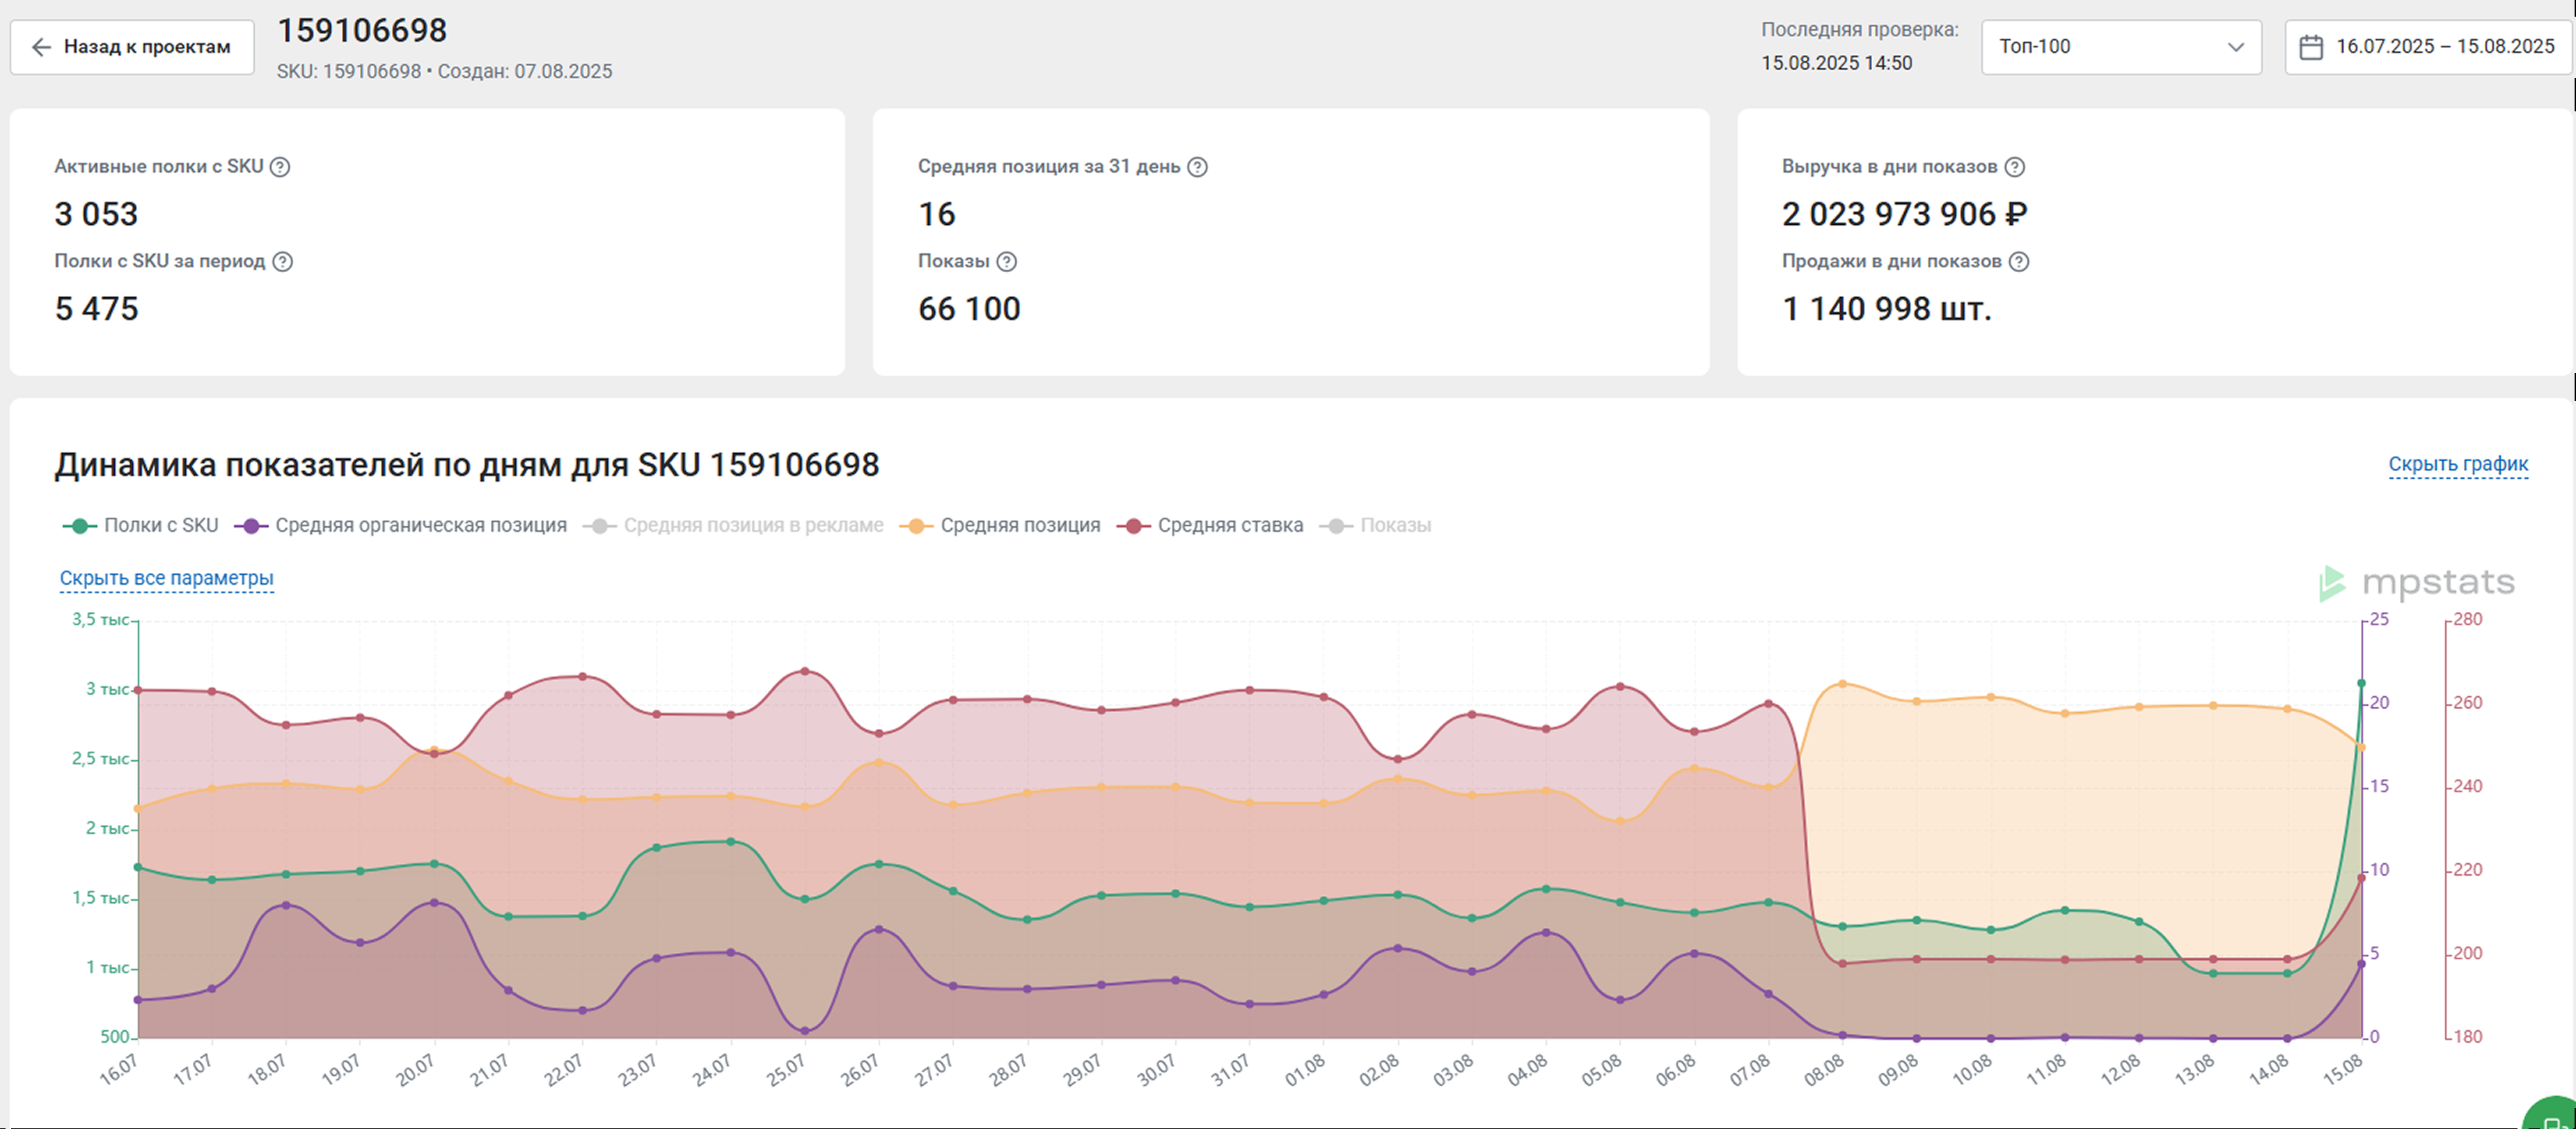Click help icon next to Средняя позиция за 31 день

click(1197, 167)
